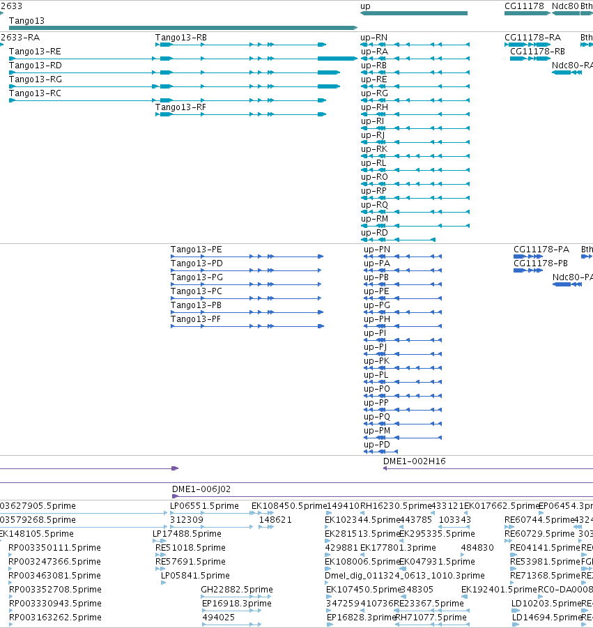Select the DME1-006J02 BAC clone
The width and height of the screenshot is (593, 628).
click(x=383, y=496)
